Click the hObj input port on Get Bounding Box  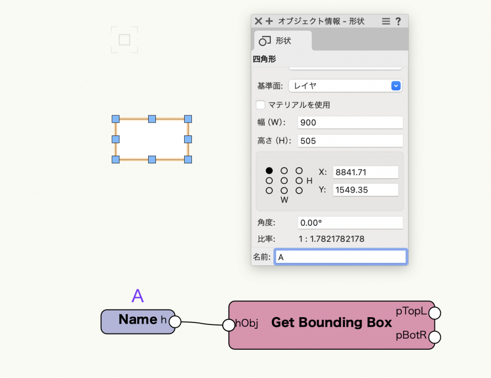coord(229,325)
